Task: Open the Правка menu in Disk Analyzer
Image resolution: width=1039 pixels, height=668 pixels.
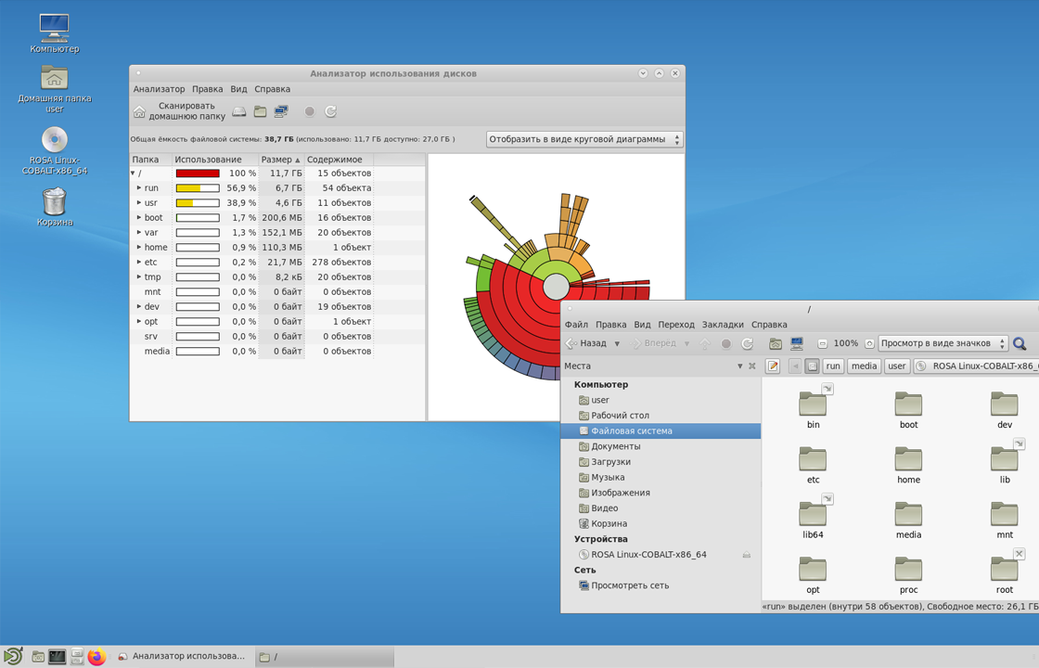Action: click(x=208, y=89)
